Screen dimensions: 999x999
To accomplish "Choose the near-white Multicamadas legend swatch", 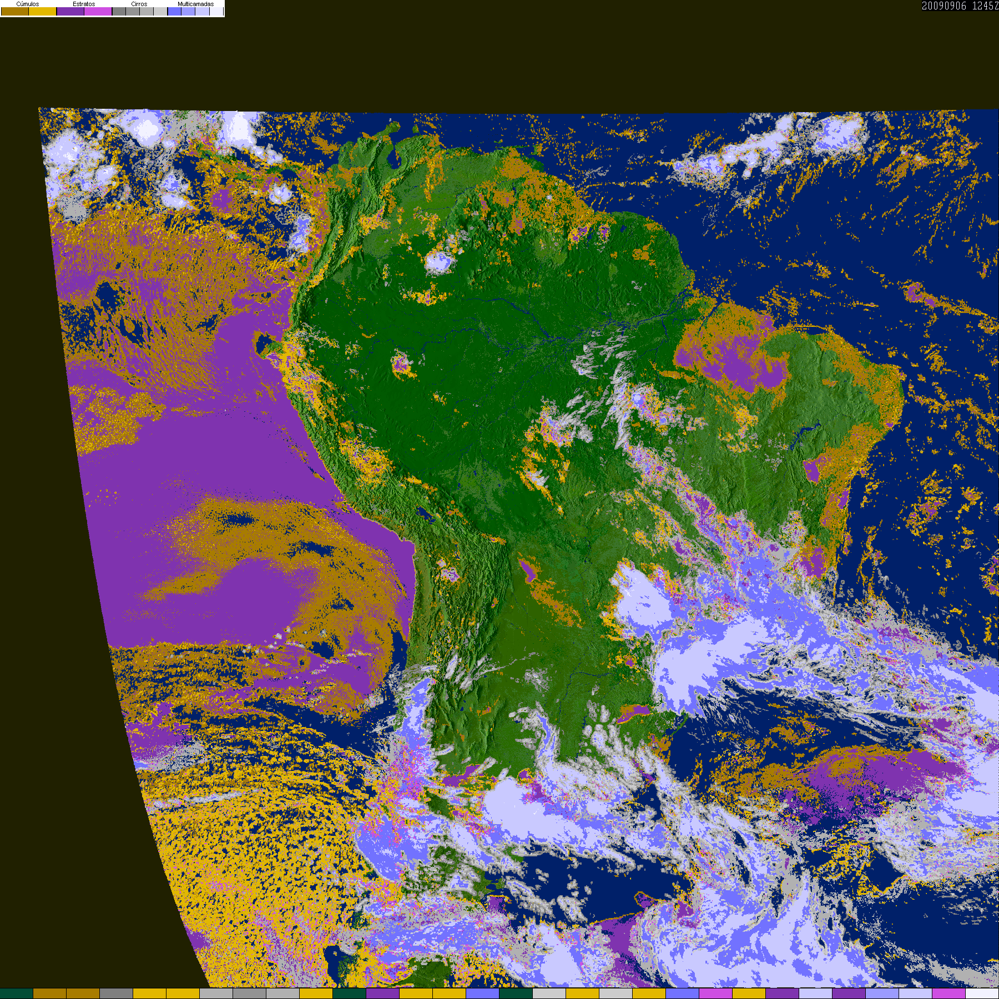I will [x=216, y=11].
